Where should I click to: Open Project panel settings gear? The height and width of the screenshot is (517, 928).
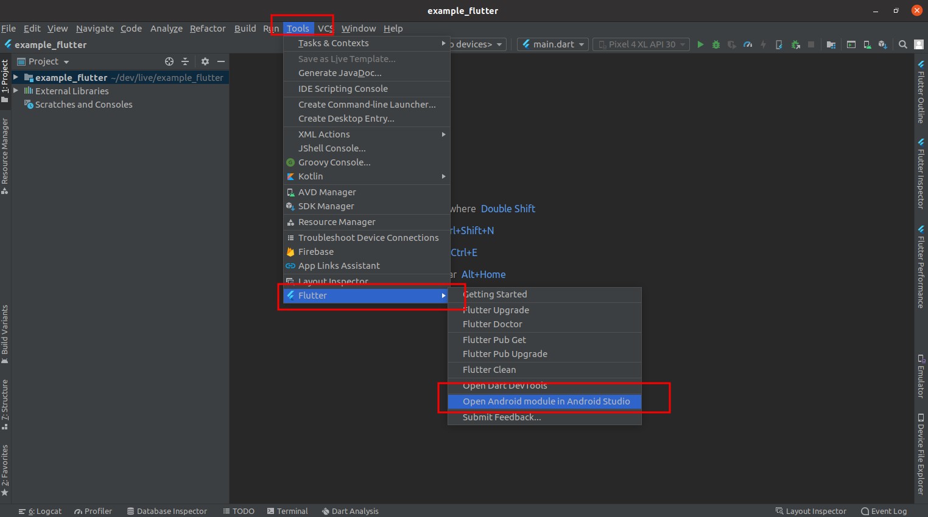(x=205, y=61)
